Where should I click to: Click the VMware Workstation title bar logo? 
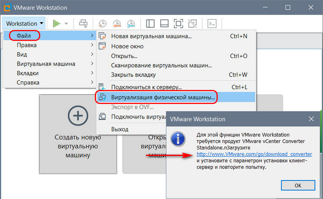click(7, 8)
